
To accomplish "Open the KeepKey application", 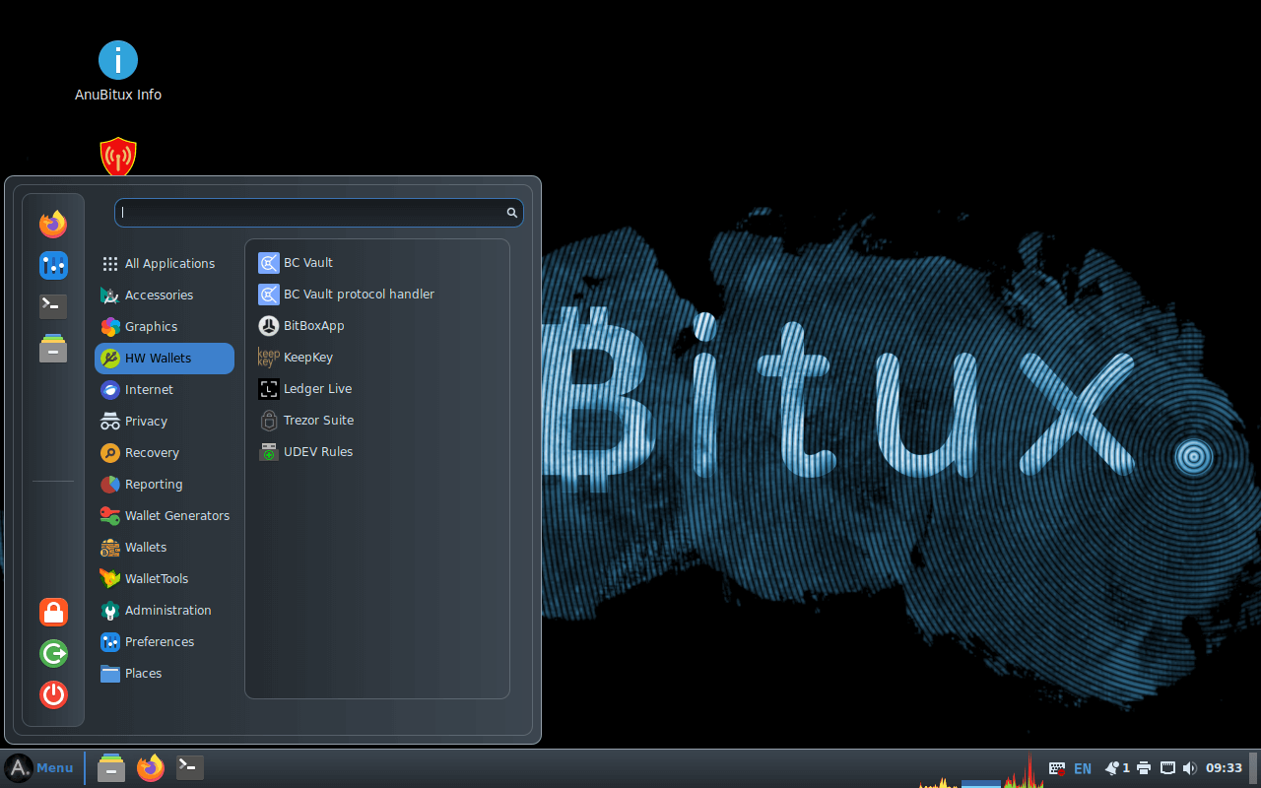I will [x=306, y=357].
